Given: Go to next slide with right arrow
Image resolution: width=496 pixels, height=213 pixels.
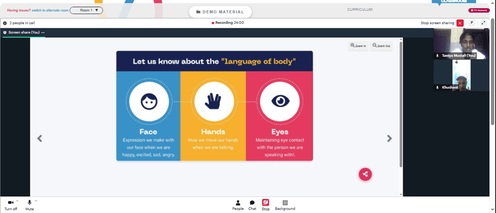Looking at the screenshot, I should [x=389, y=138].
